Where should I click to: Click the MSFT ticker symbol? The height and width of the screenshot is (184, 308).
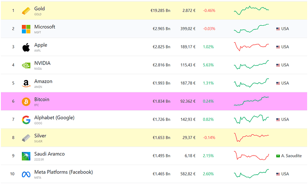click(37, 32)
